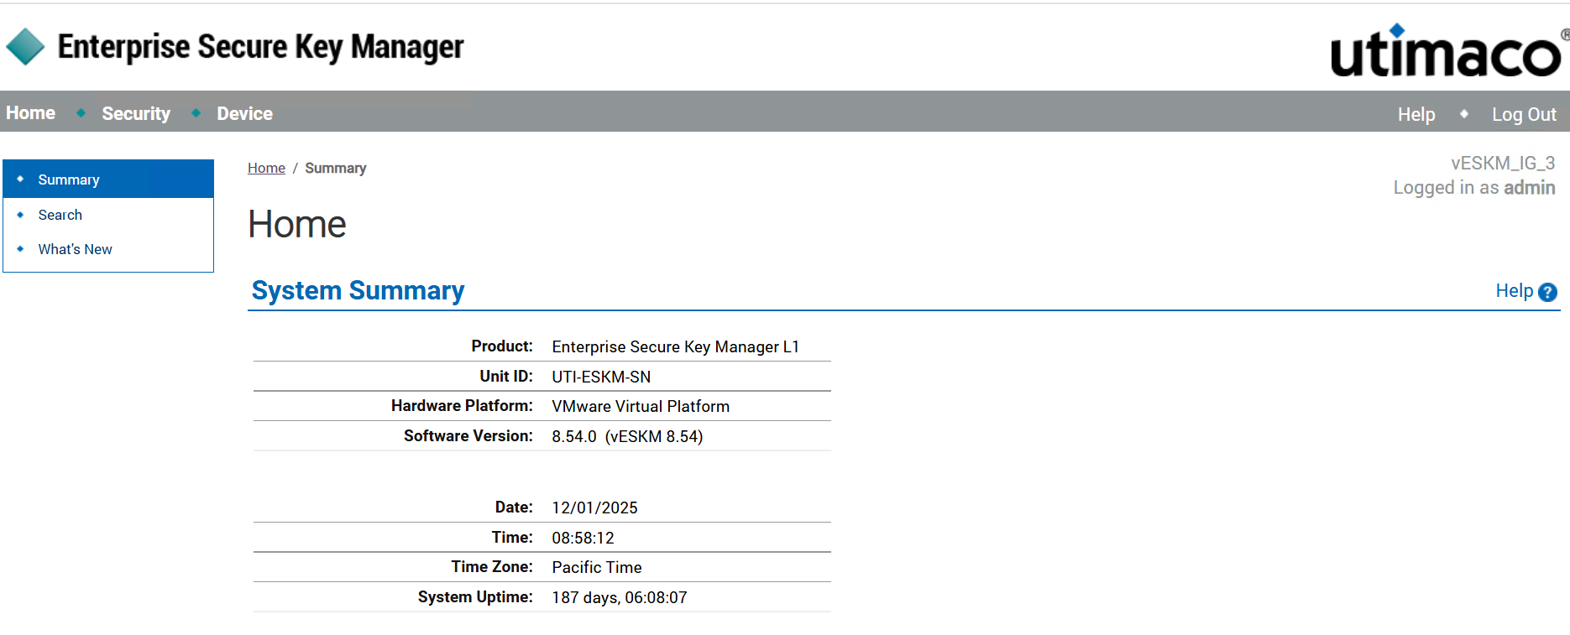Open the System Summary Help link

1514,291
